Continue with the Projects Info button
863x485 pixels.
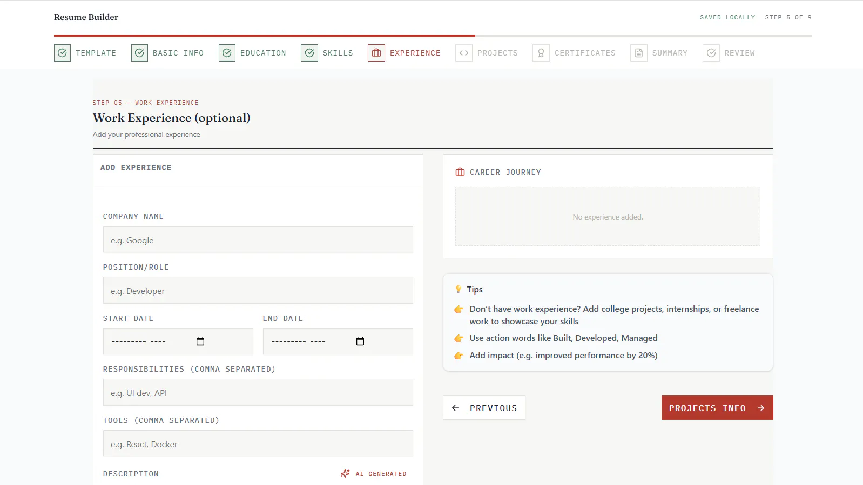[717, 408]
